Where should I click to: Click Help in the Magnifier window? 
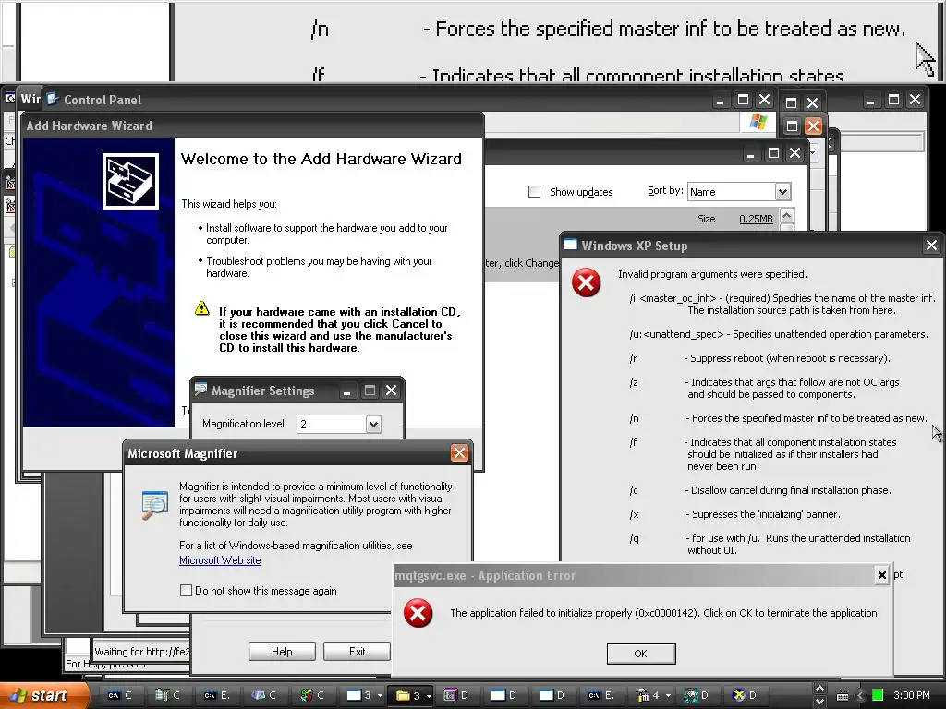[282, 651]
